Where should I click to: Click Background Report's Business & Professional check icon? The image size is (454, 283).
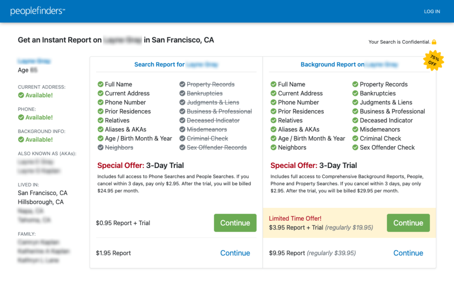[355, 111]
